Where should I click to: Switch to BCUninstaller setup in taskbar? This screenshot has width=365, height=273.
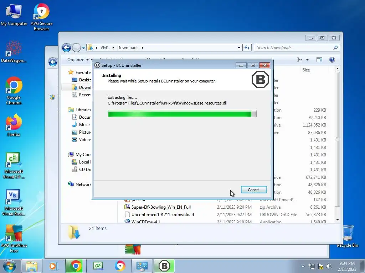coord(164,266)
